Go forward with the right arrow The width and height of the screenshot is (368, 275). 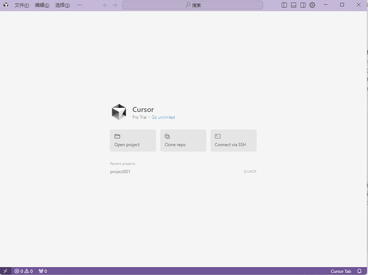tap(115, 5)
